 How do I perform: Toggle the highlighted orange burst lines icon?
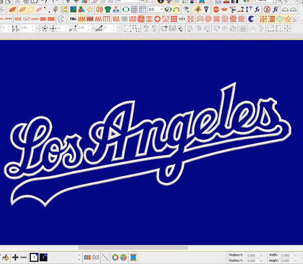(x=288, y=19)
